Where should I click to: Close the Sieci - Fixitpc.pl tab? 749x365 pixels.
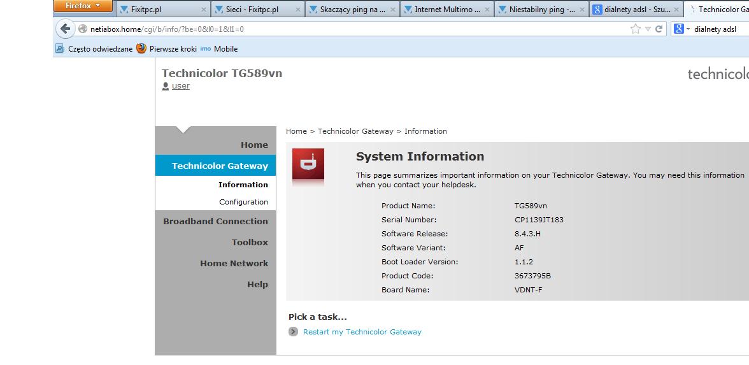(298, 10)
